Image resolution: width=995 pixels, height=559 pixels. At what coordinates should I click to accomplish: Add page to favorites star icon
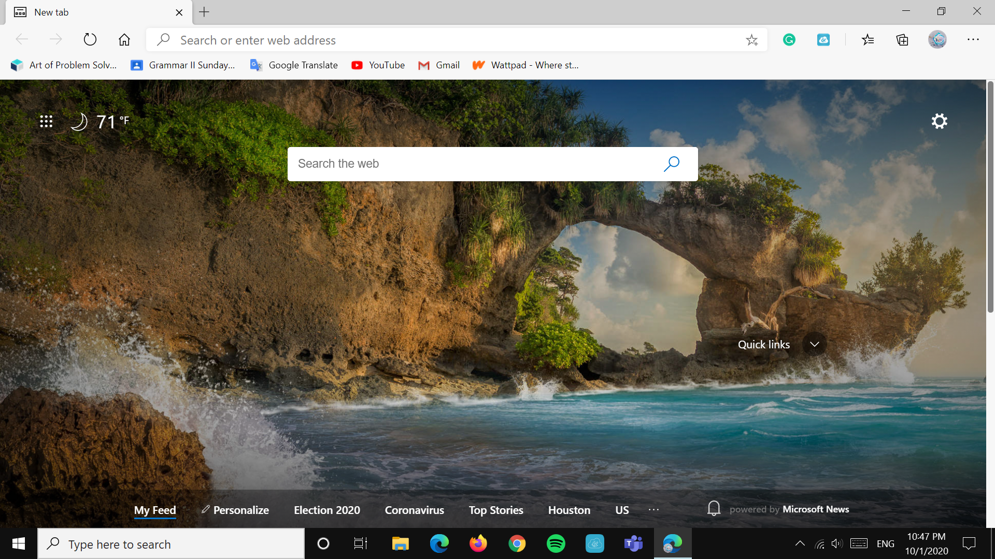751,40
